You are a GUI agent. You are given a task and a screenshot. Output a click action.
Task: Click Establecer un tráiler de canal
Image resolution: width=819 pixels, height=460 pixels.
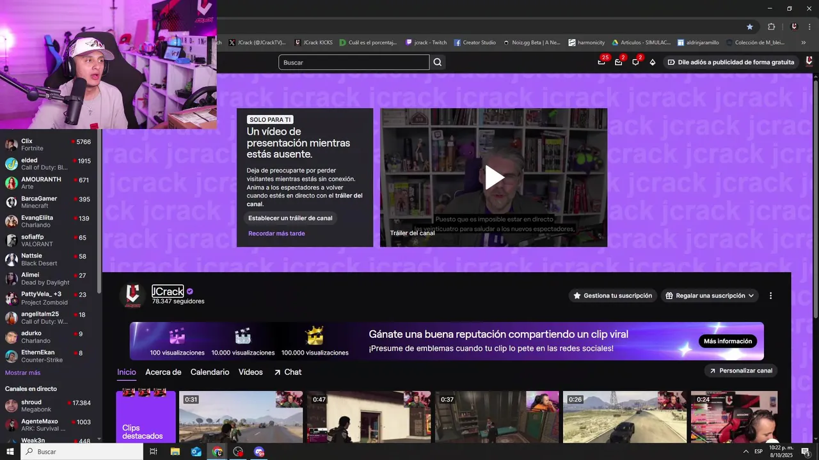[290, 218]
